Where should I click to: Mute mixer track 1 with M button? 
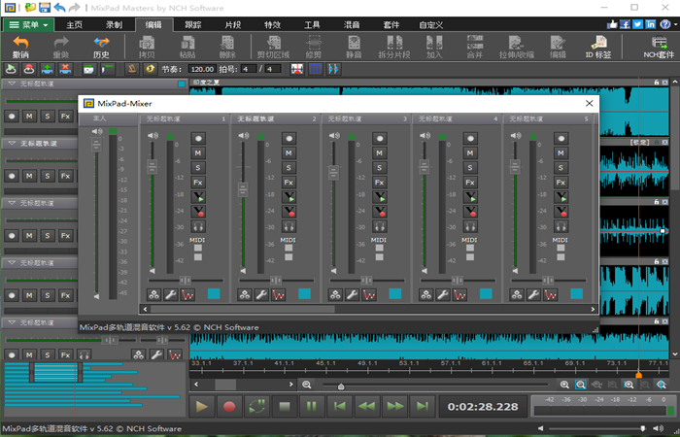coord(198,153)
